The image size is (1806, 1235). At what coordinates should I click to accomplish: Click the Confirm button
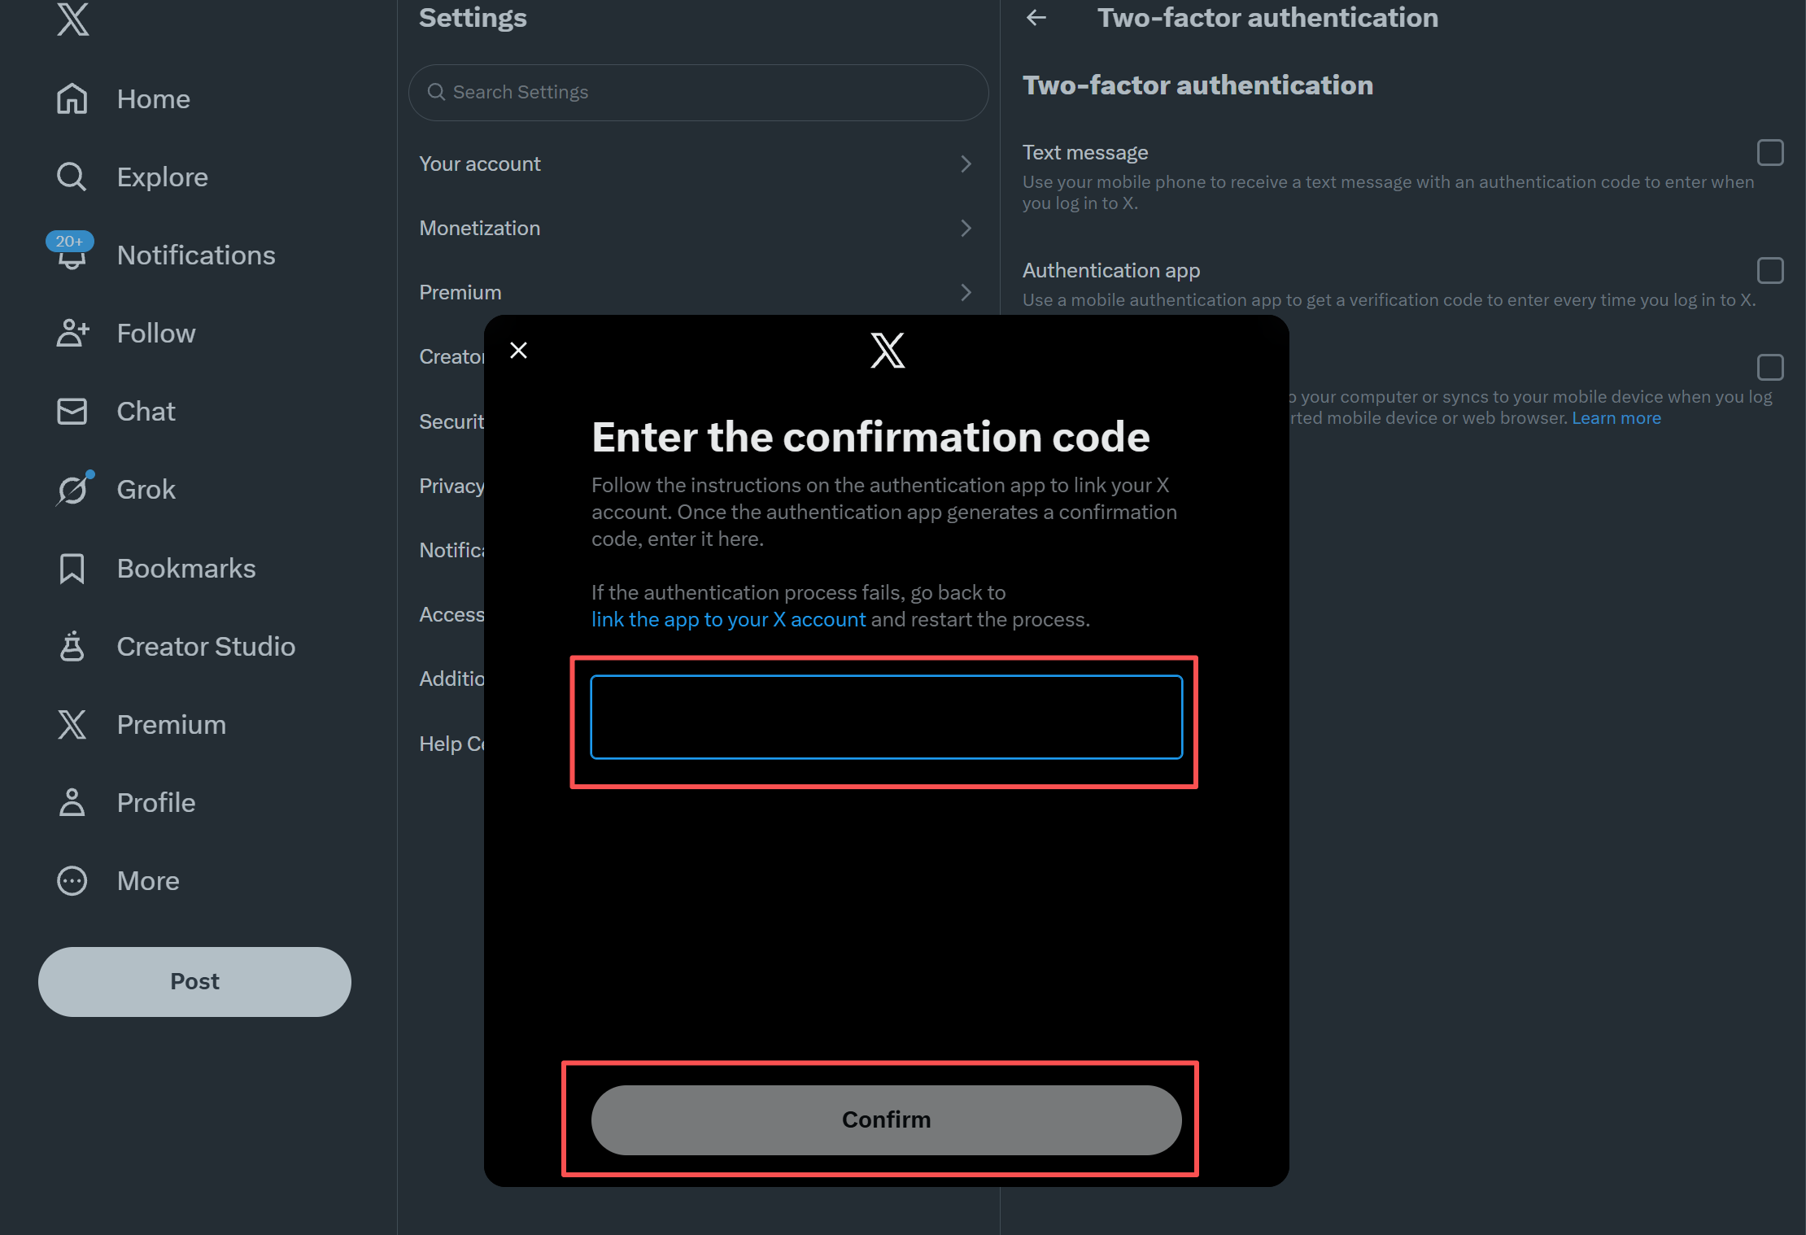point(886,1119)
